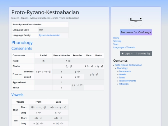168x126 pixels.
Task: Jump to Proto-Ryzano-Kestoabacian in Contents
Action: coord(128,65)
